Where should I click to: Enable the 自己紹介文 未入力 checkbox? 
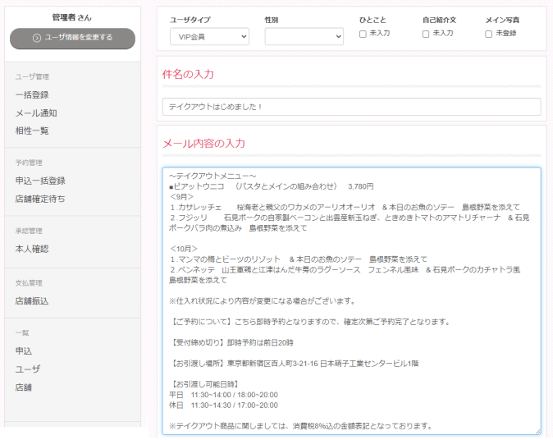click(426, 34)
